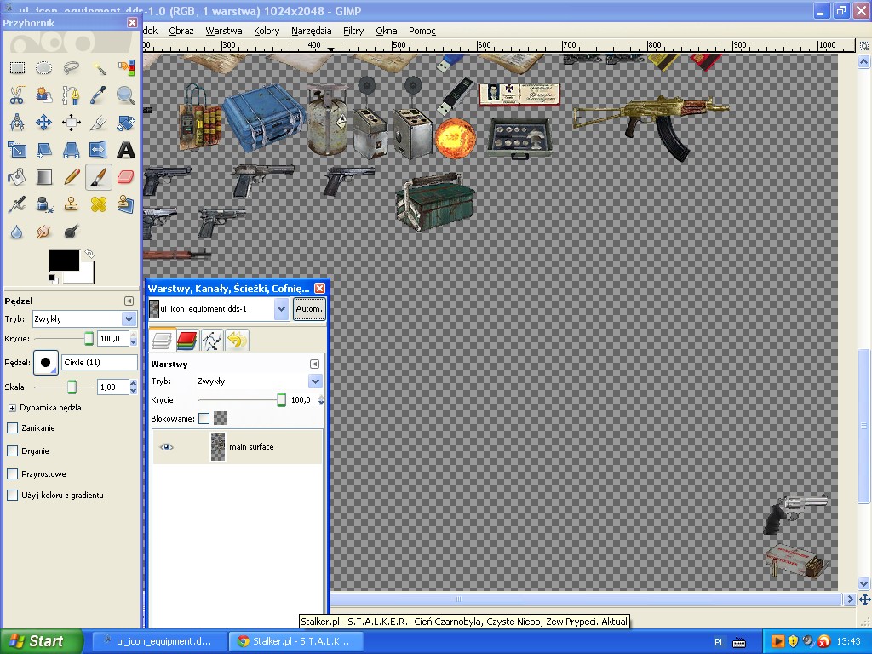Screen dimensions: 872x654
Task: Open the Okna menu
Action: (x=387, y=31)
